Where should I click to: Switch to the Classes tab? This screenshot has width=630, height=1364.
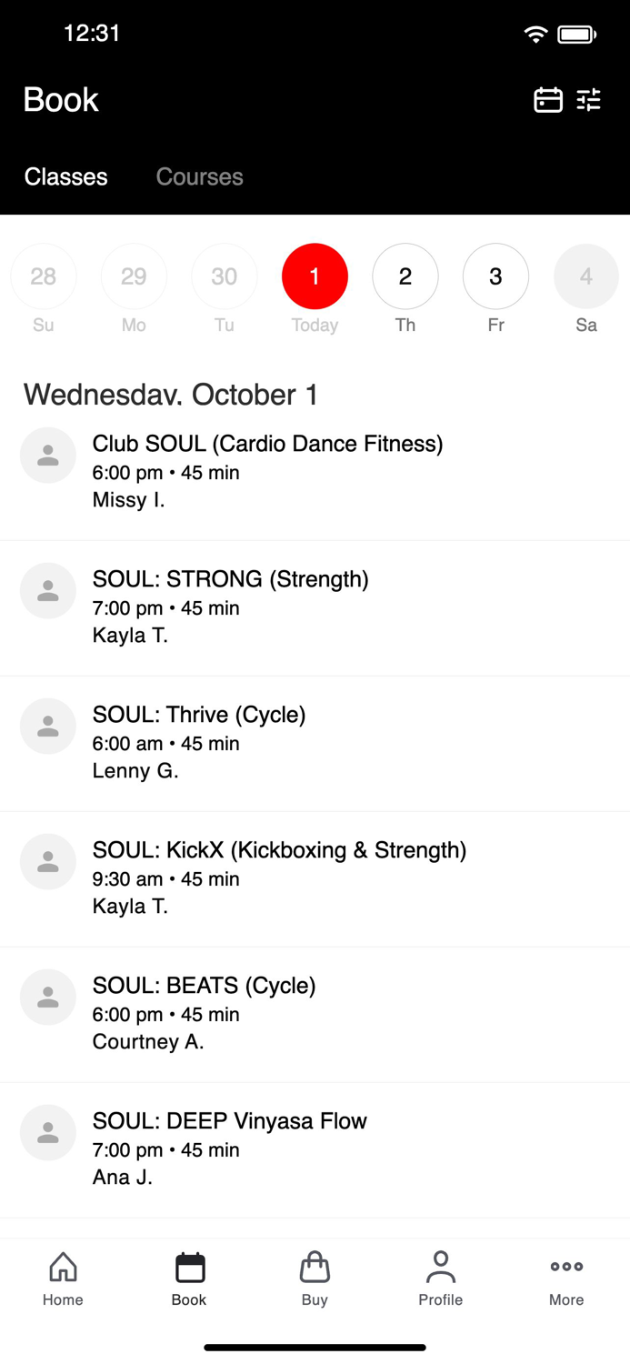(x=65, y=176)
